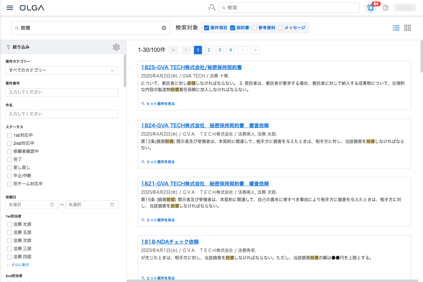The width and height of the screenshot is (423, 282).
Task: Check the 依頼者確認中 status filter
Action: click(x=10, y=152)
